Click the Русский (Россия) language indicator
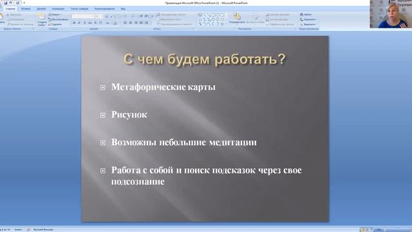 click(x=43, y=229)
